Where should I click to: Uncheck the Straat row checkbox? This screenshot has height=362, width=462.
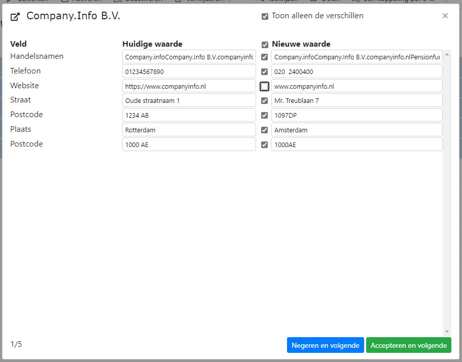[265, 101]
